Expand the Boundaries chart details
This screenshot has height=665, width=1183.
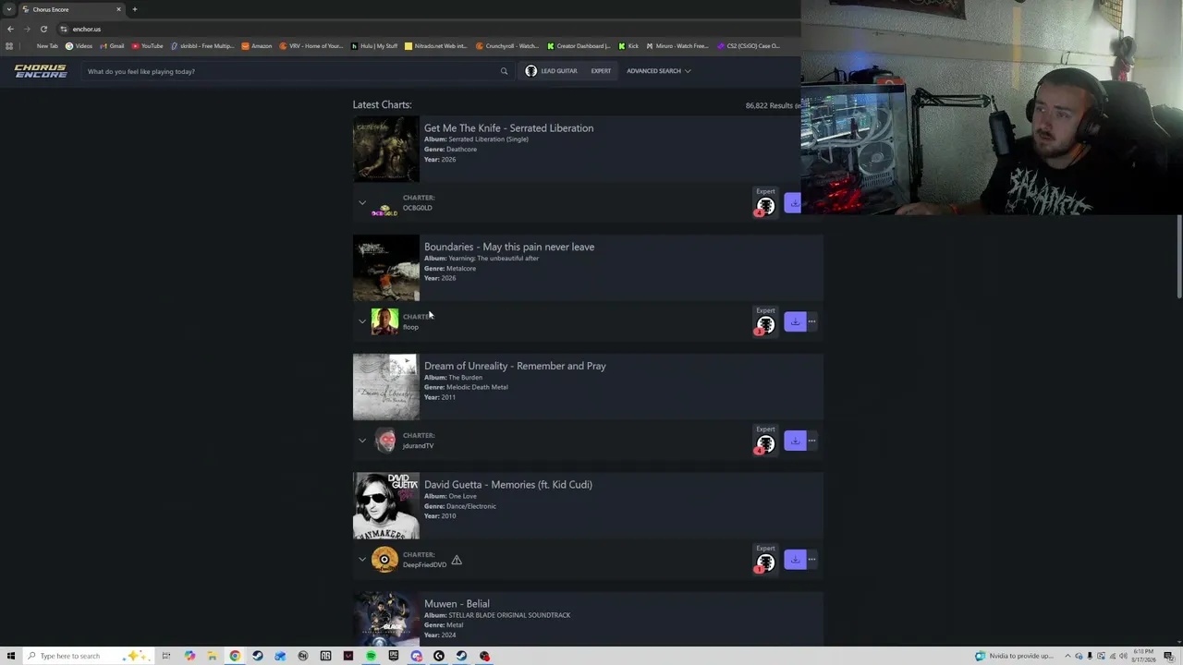coord(362,321)
